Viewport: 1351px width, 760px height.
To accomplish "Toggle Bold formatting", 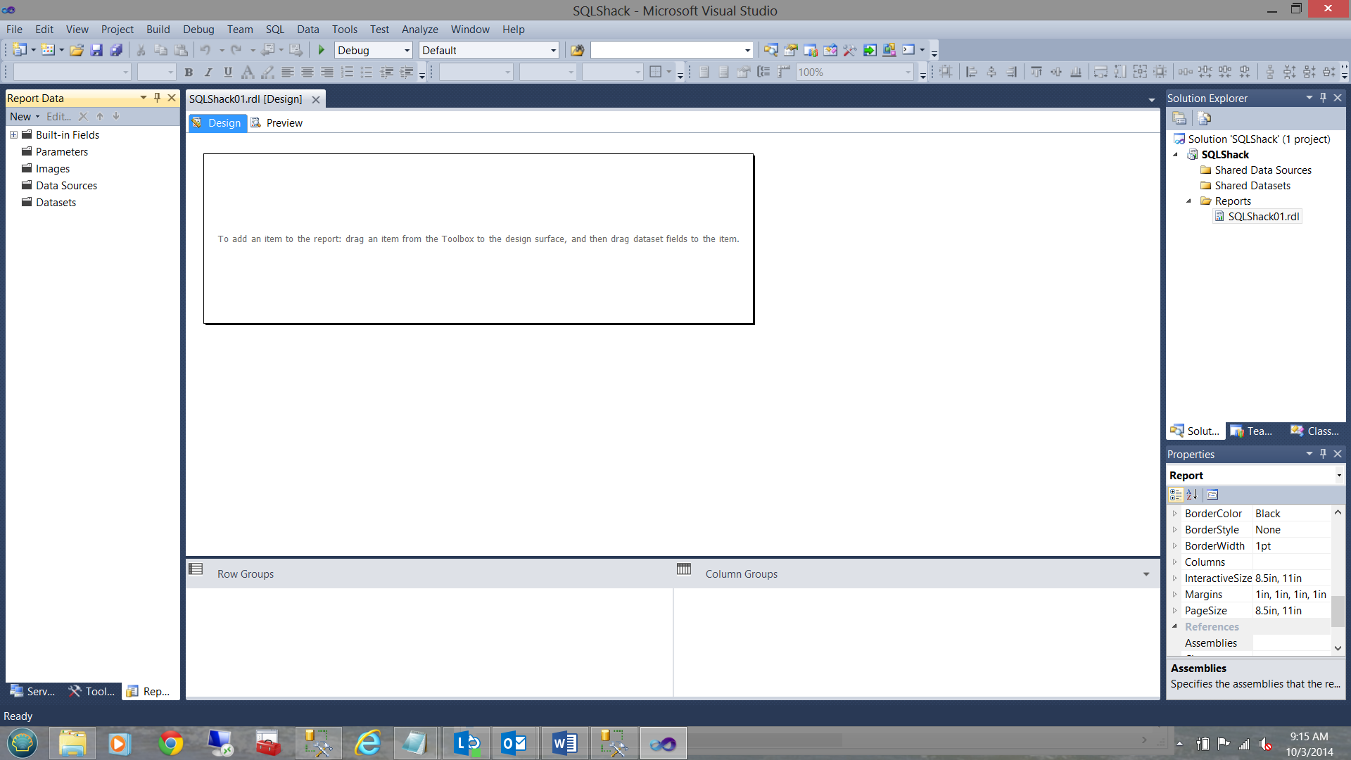I will click(189, 72).
